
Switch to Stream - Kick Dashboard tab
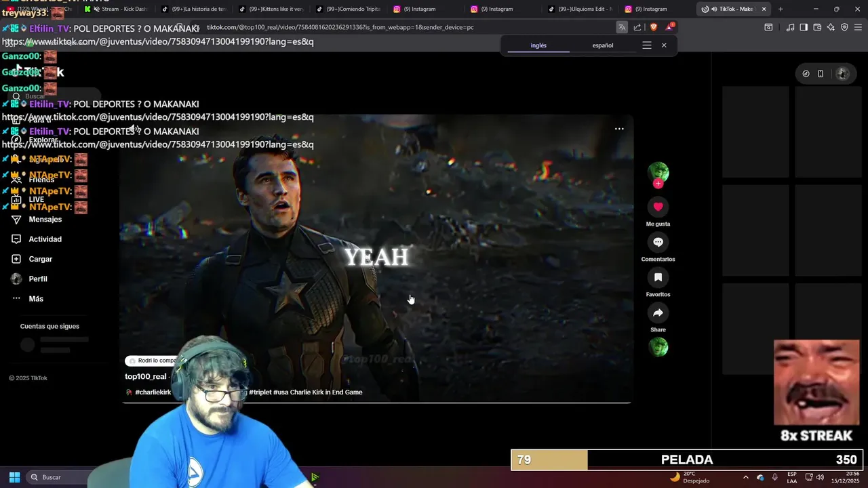point(117,9)
